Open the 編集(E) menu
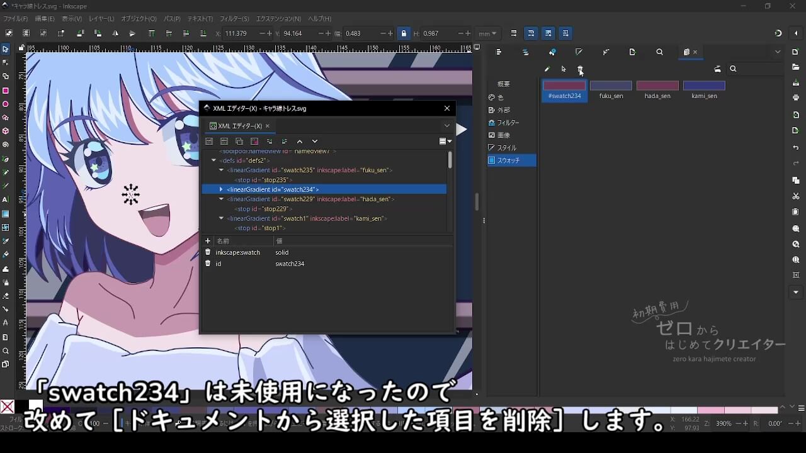This screenshot has width=806, height=453. (x=45, y=19)
